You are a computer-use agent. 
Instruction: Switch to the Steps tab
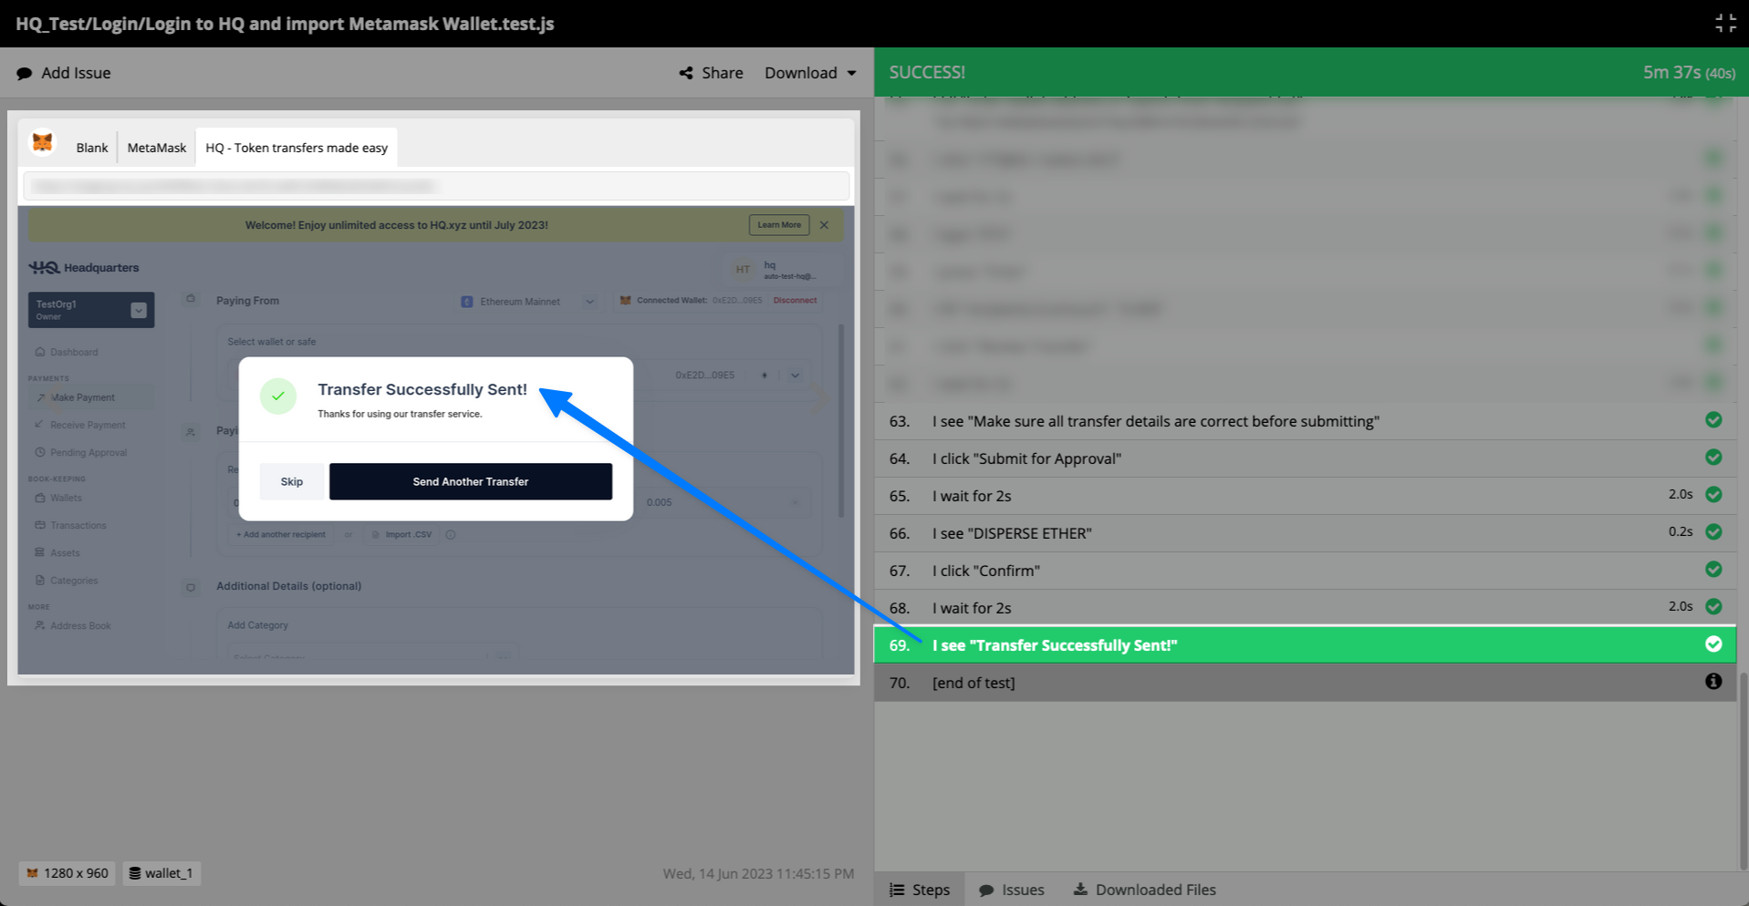(x=920, y=890)
